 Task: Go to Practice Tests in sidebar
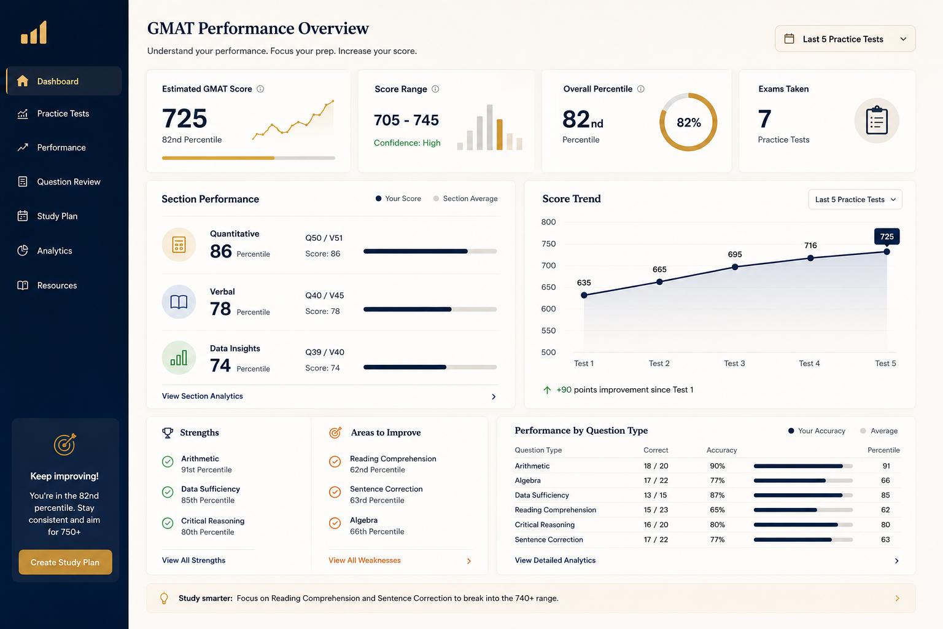click(x=64, y=114)
